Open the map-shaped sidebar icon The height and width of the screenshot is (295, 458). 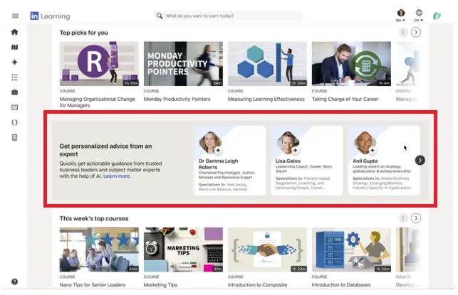pyautogui.click(x=15, y=47)
